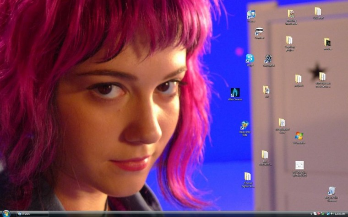The width and height of the screenshot is (348, 217).
Task: Open the Paperboy project folder
Action: 289,43
